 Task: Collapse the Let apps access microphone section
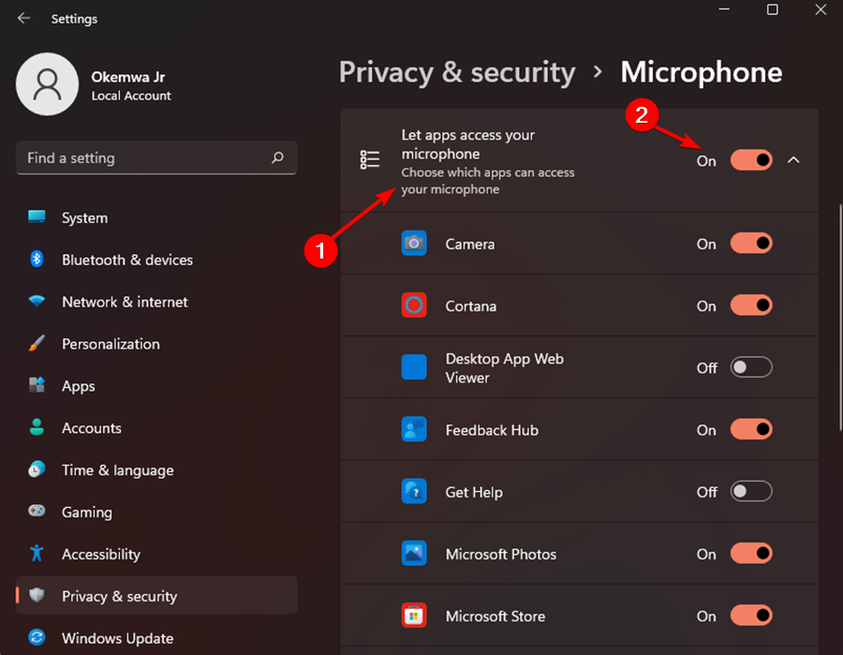click(x=793, y=160)
